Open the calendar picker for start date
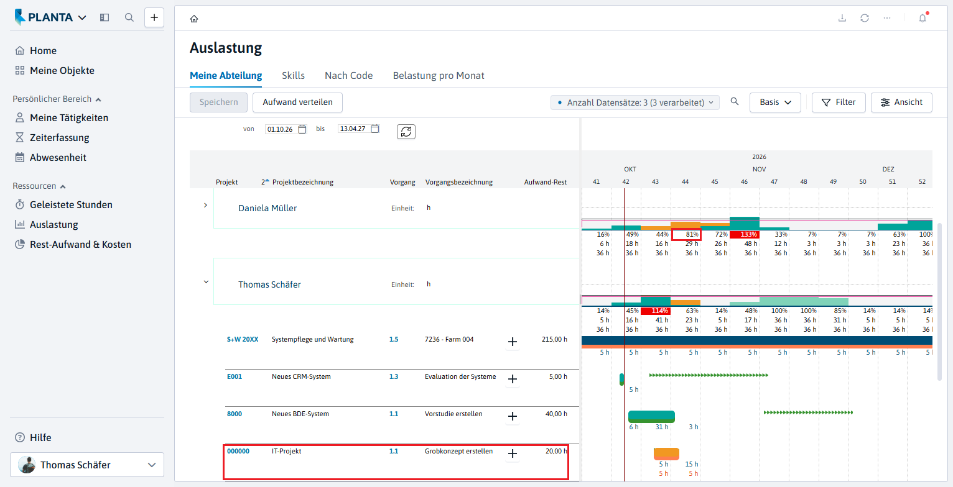 point(302,129)
